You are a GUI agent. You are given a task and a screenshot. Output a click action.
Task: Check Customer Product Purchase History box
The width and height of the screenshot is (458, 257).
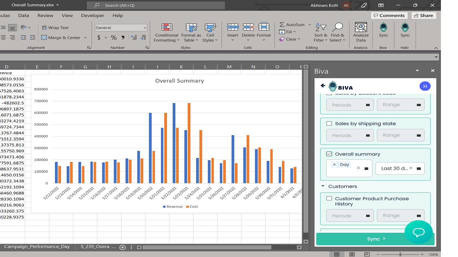coord(329,198)
